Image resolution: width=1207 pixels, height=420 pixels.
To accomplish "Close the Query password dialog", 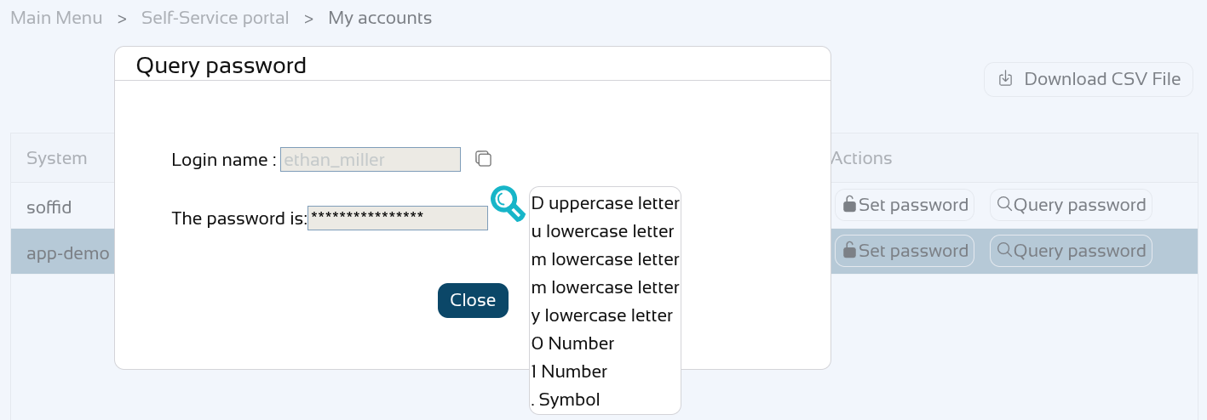I will [x=473, y=300].
